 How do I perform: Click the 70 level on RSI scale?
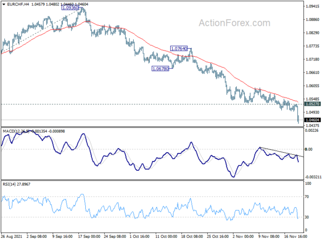point(307,197)
